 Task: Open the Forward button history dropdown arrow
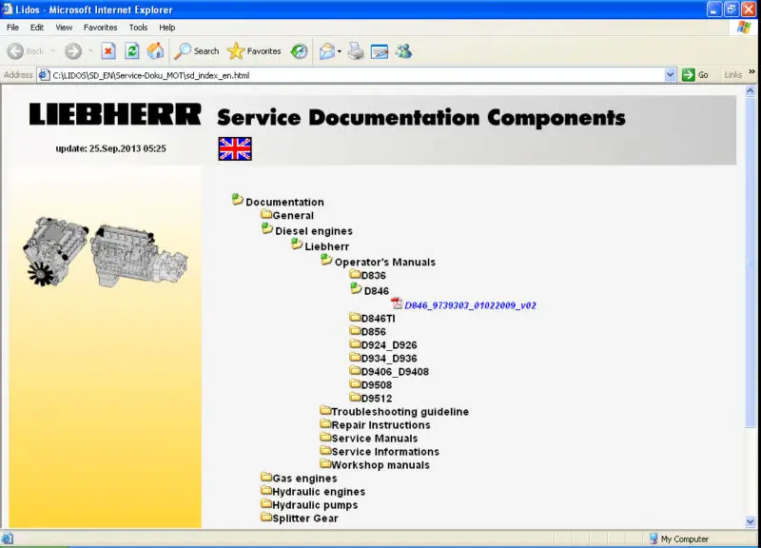(x=90, y=51)
